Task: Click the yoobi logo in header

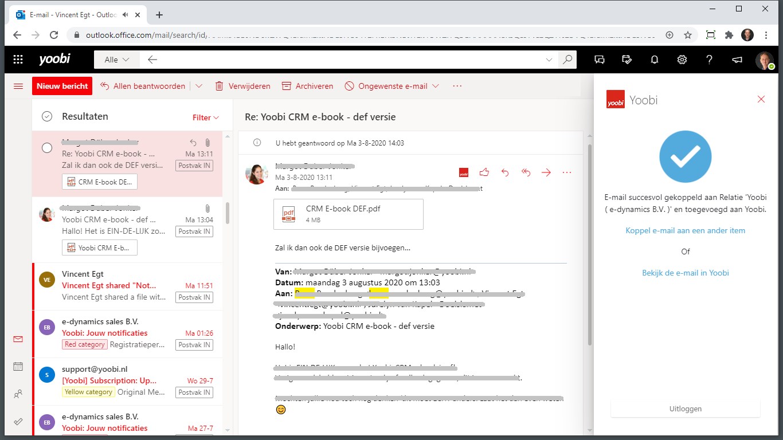Action: (x=54, y=60)
